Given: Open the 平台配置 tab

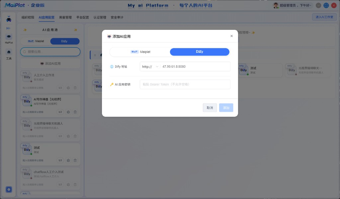Looking at the screenshot, I should [83, 17].
